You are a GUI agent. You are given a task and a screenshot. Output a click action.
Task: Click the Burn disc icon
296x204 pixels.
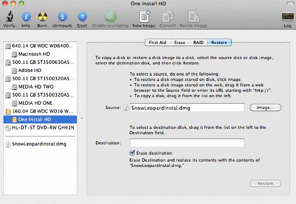pos(43,17)
